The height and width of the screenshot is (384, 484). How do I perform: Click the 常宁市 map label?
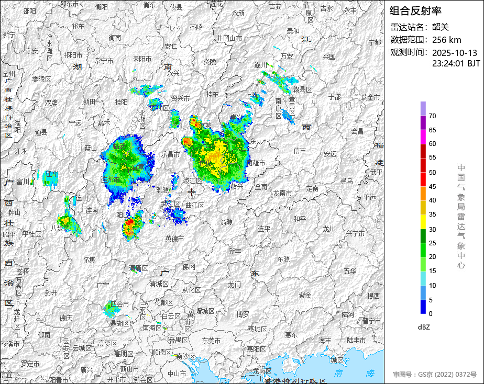click(x=104, y=61)
